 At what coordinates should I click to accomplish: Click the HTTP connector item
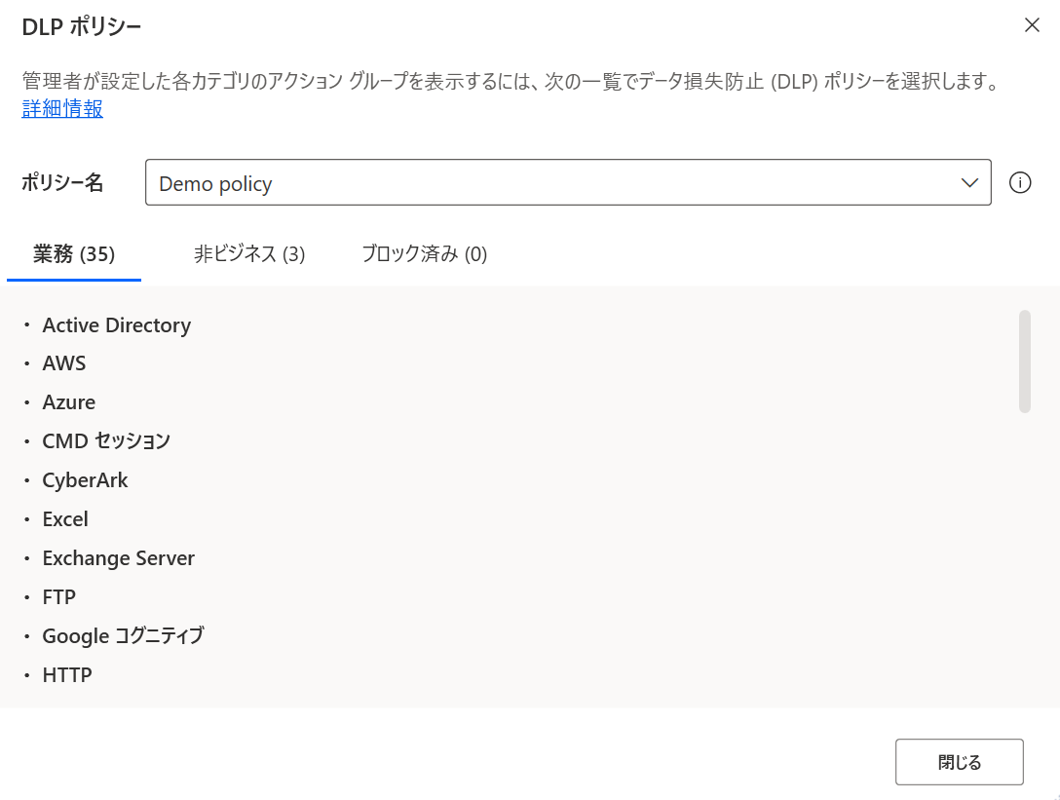(66, 674)
